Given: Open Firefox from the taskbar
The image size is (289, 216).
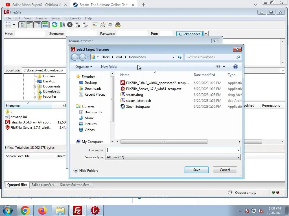Looking at the screenshot, I should point(43,210).
